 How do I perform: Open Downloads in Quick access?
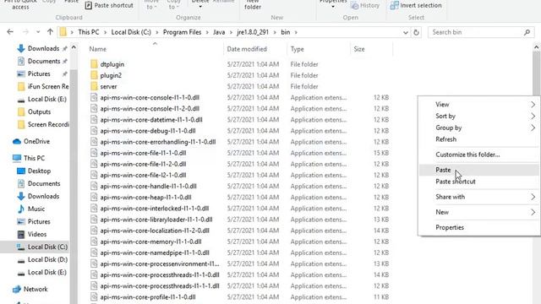tap(43, 48)
